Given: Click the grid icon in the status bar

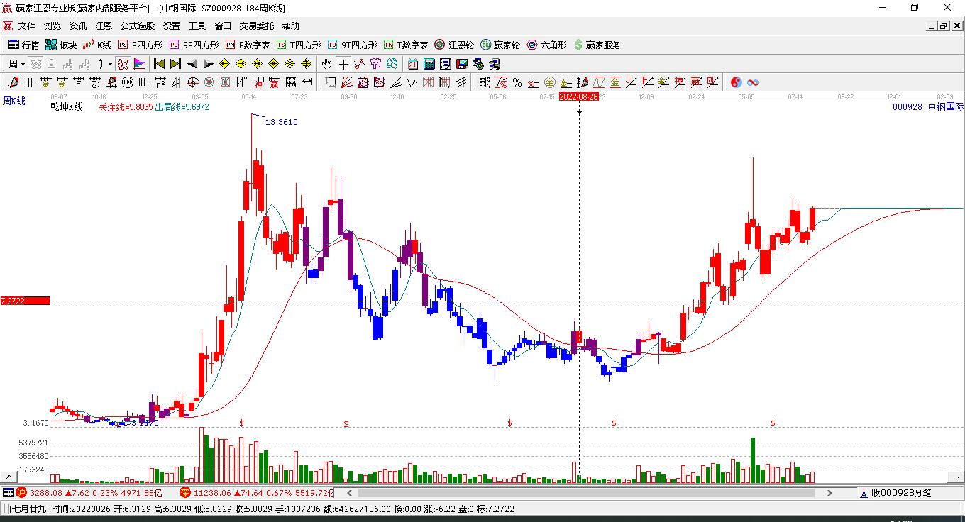Looking at the screenshot, I should [x=9, y=493].
